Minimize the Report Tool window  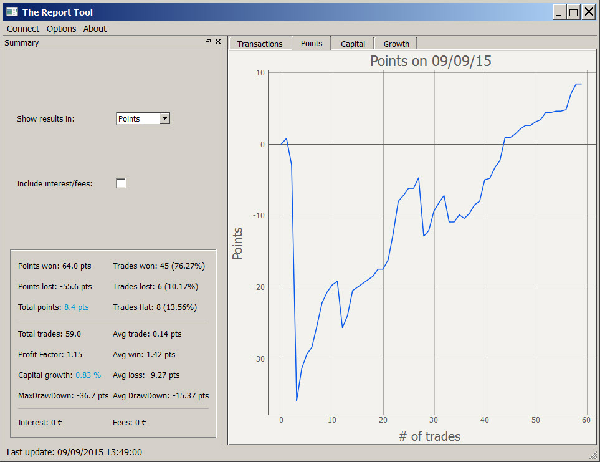pos(559,12)
